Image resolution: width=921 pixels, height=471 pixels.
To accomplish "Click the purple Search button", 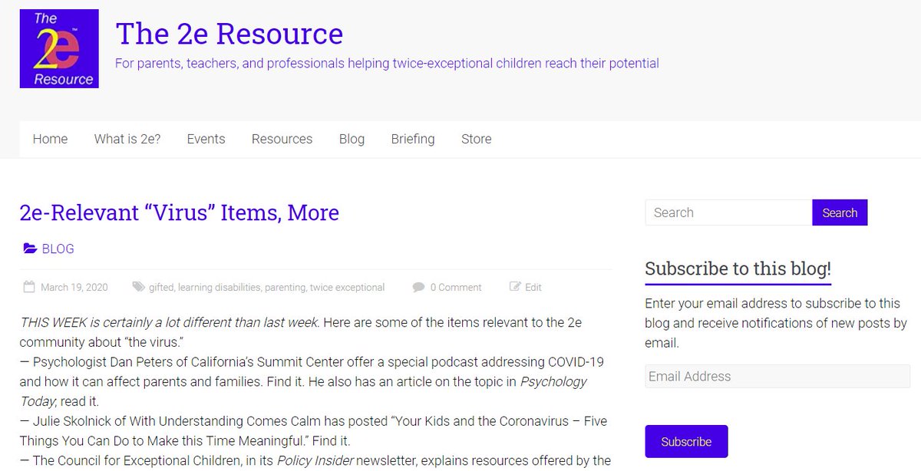I will click(x=840, y=212).
